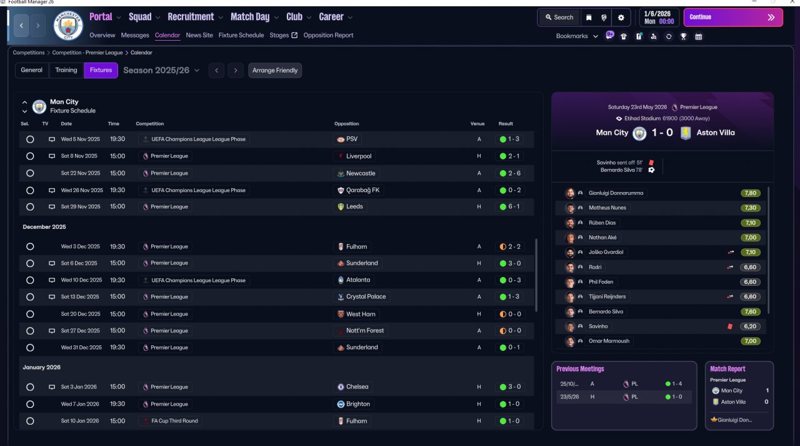Click Savinho's red card icon
This screenshot has width=800, height=446.
click(729, 327)
